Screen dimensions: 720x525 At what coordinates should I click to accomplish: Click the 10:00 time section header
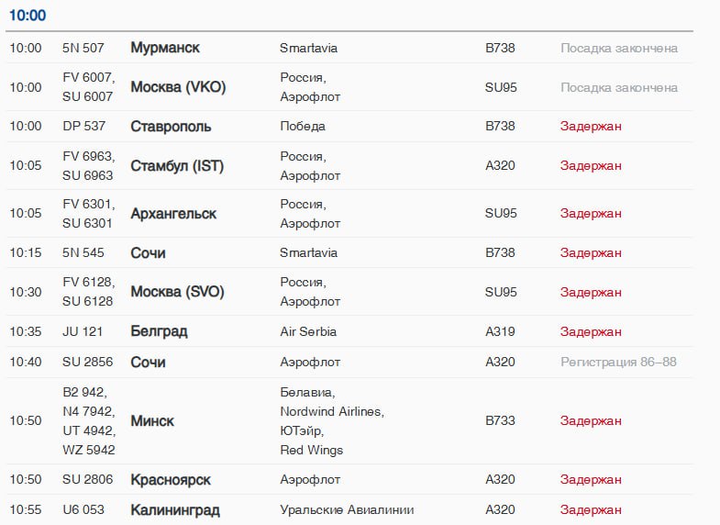[28, 16]
